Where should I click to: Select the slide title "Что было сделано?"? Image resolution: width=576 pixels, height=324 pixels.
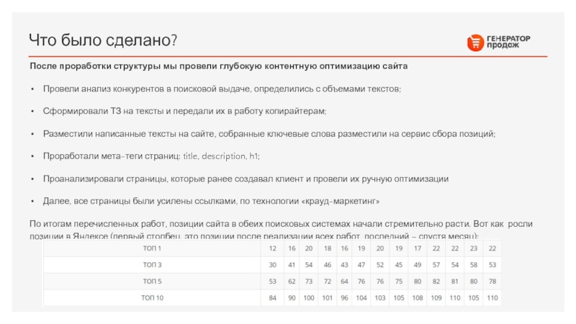[x=103, y=39]
